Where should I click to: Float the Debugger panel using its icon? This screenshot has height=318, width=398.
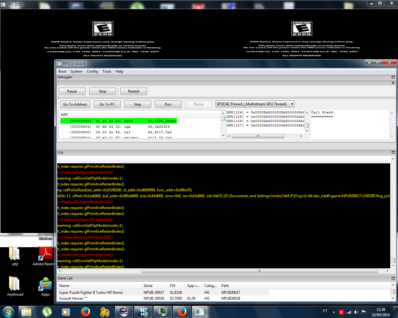coord(393,77)
